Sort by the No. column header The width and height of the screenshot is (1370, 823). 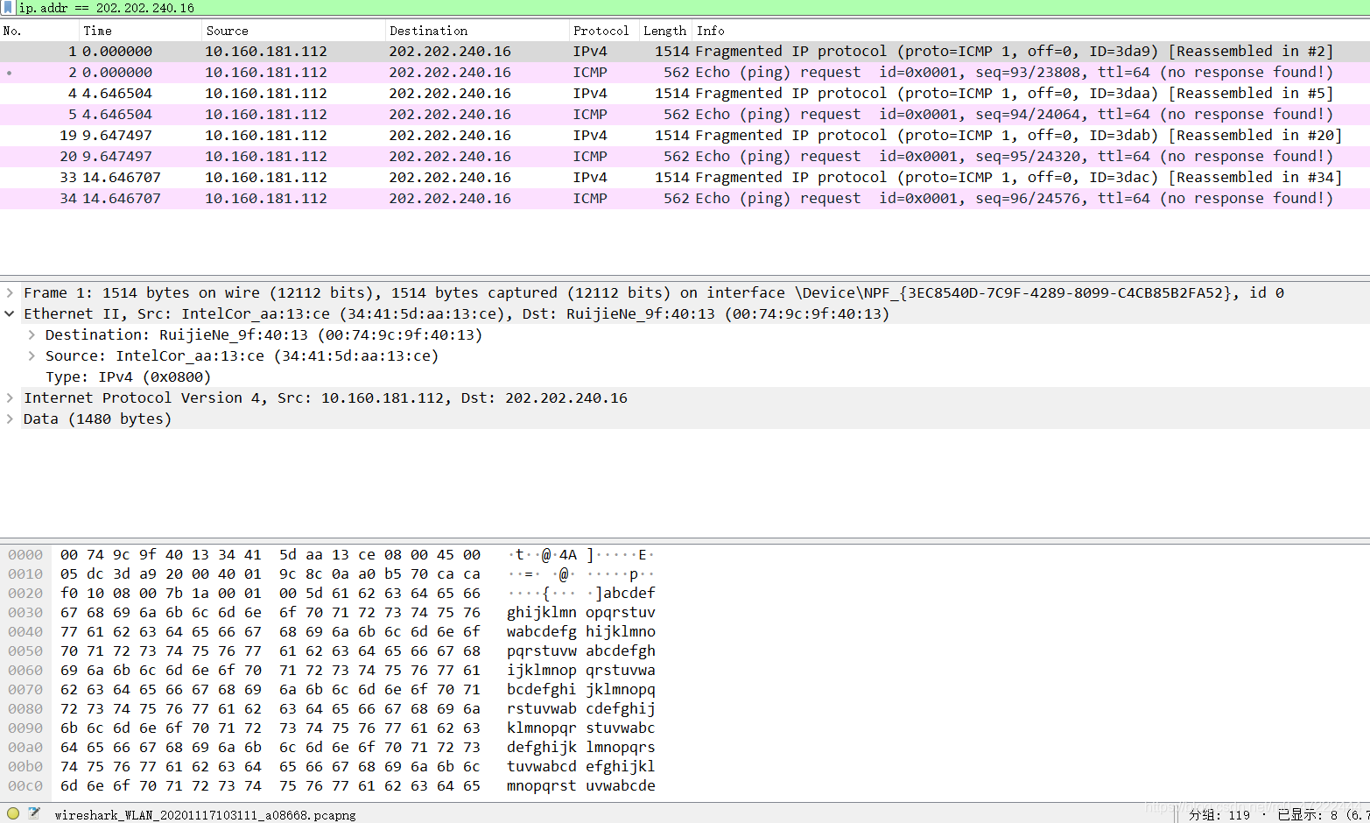(39, 31)
